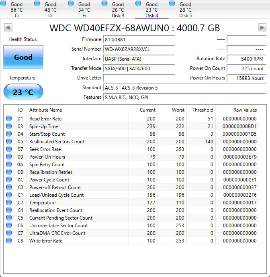Switch to Disk 4 tab
Viewport: 270px width, 277px height.
coord(152,10)
